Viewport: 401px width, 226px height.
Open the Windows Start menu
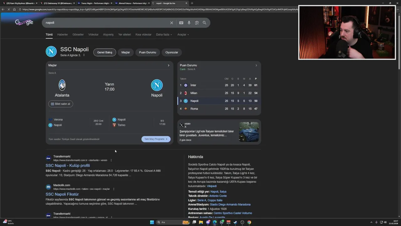click(152, 222)
